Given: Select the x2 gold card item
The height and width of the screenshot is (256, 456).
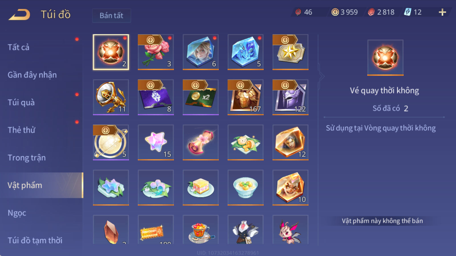Looking at the screenshot, I should click(201, 97).
